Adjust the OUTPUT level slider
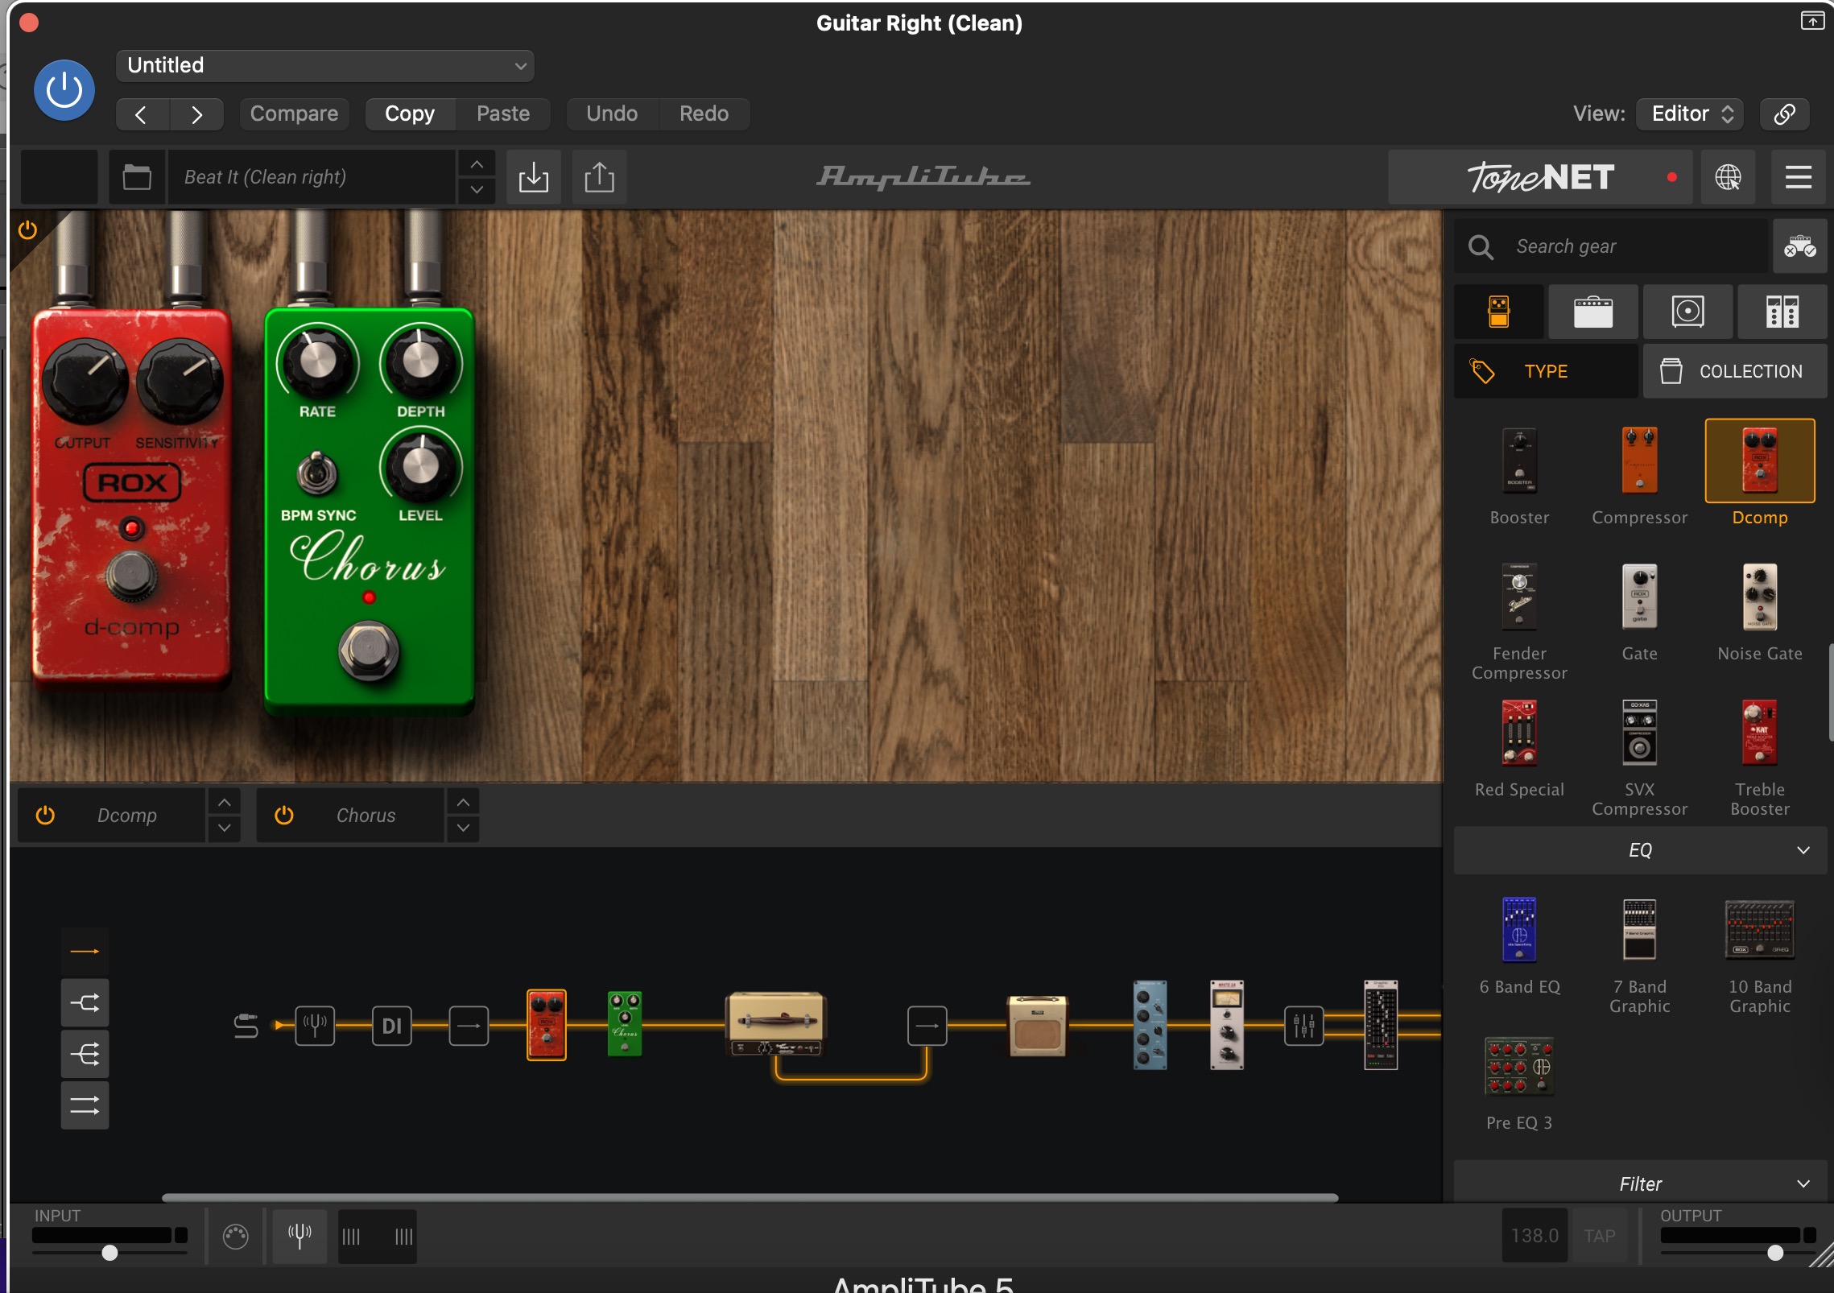Image resolution: width=1834 pixels, height=1293 pixels. (x=1775, y=1253)
